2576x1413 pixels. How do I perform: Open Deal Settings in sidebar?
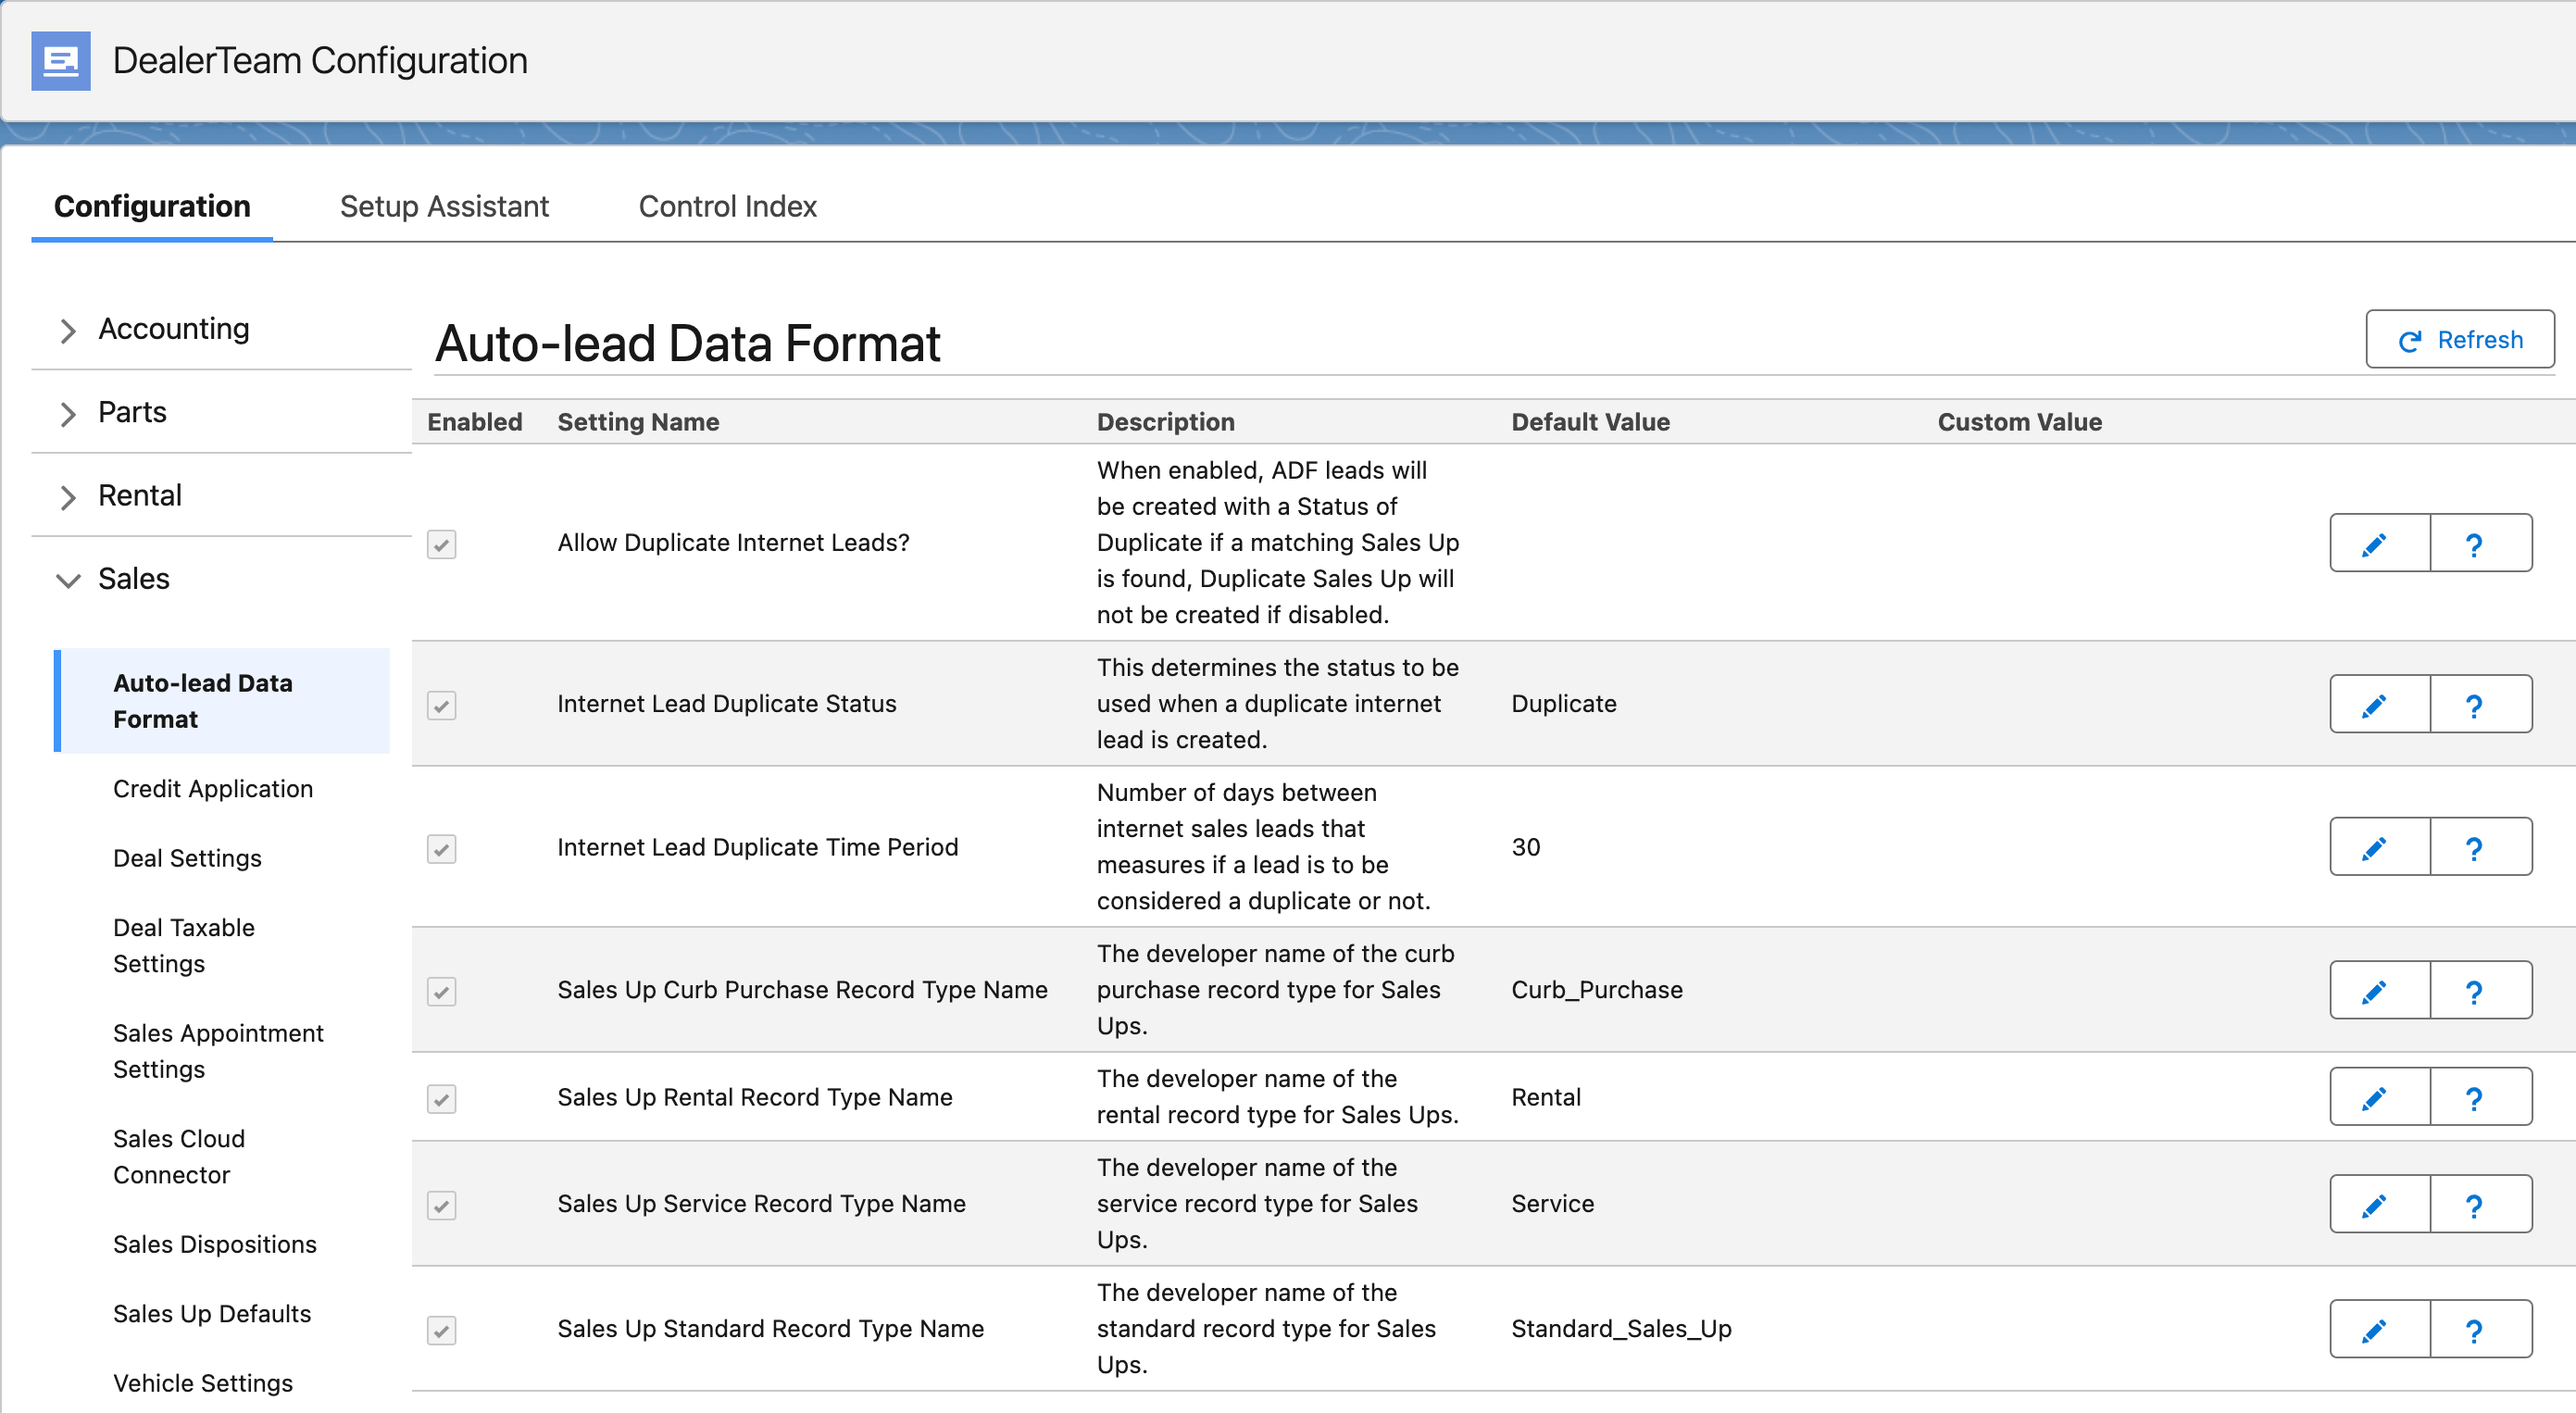(x=187, y=858)
